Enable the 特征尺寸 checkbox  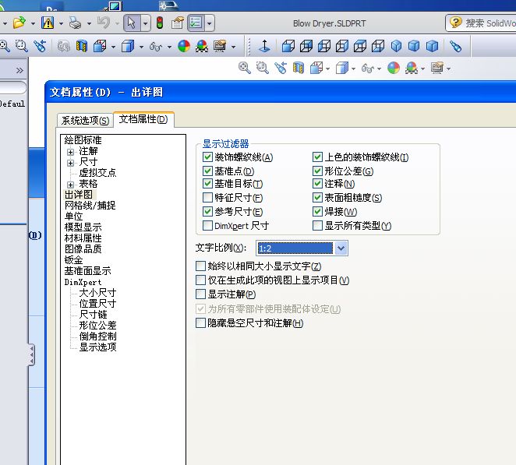point(207,198)
